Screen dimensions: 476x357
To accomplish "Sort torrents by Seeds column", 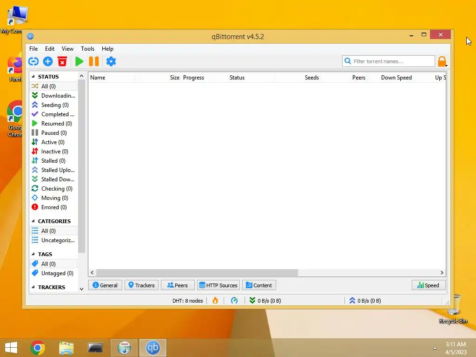I will pyautogui.click(x=297, y=78).
